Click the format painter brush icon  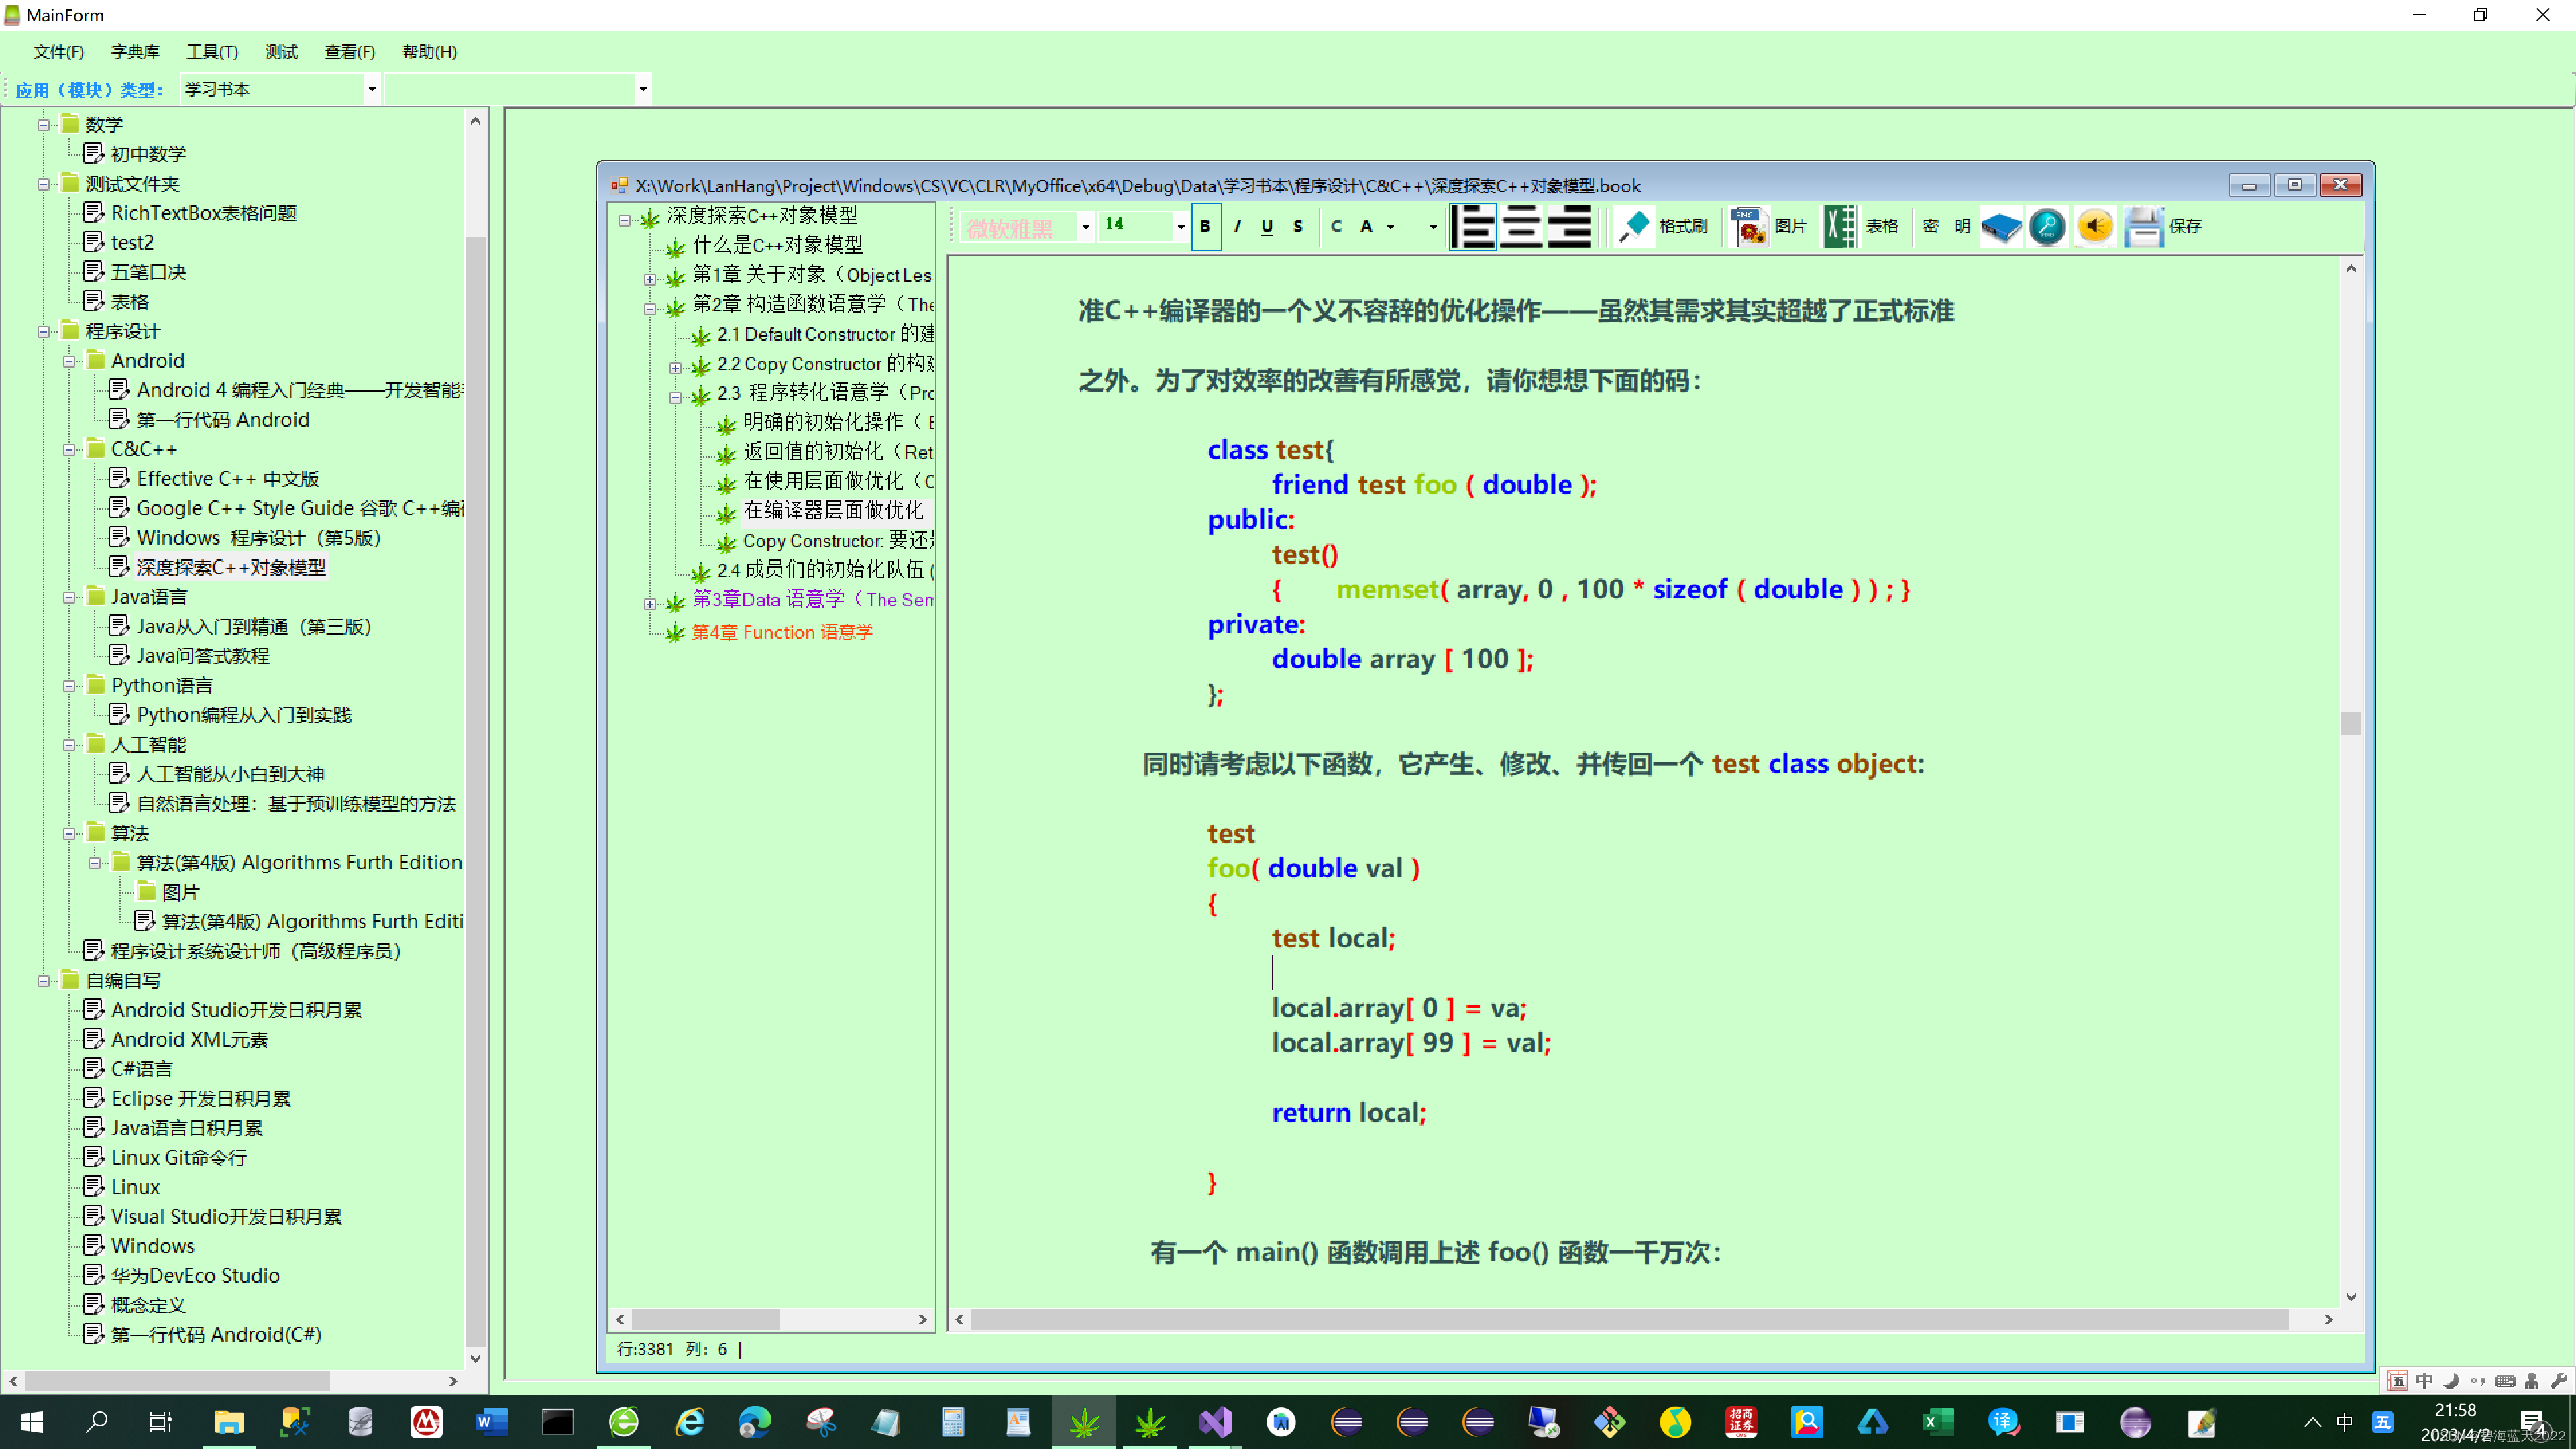pos(1635,227)
